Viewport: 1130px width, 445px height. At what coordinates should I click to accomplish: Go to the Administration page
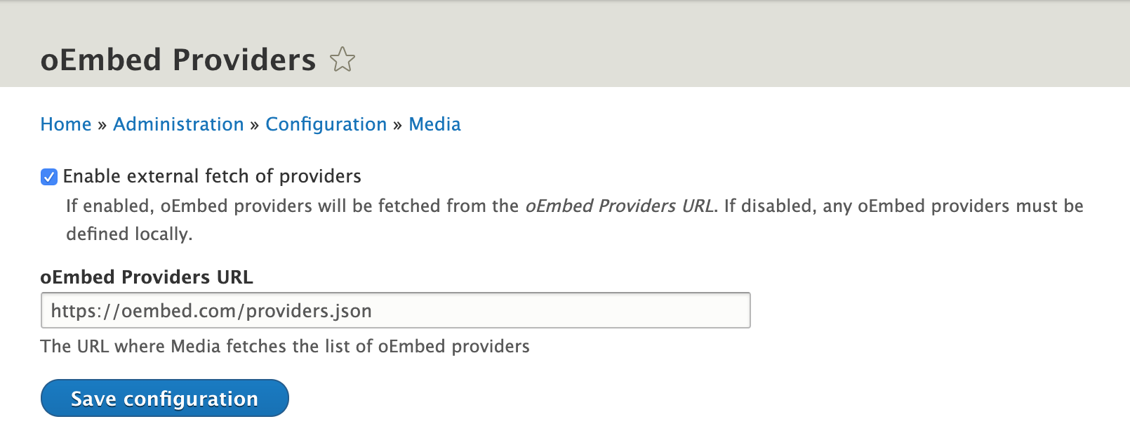click(x=178, y=124)
